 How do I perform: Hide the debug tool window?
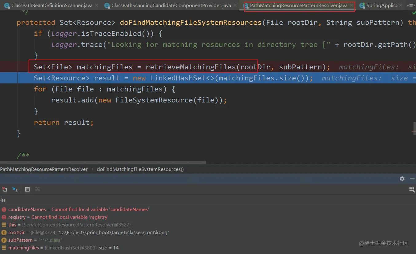pyautogui.click(x=412, y=179)
